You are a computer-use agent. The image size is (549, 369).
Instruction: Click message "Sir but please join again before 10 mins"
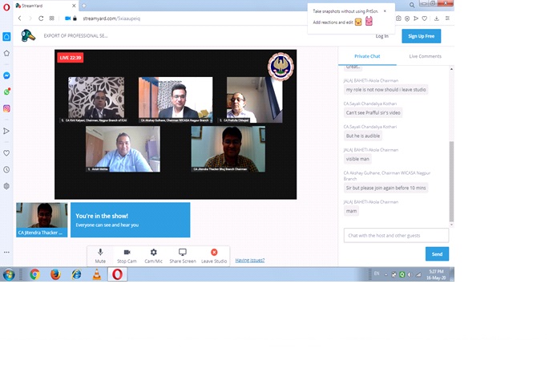386,189
